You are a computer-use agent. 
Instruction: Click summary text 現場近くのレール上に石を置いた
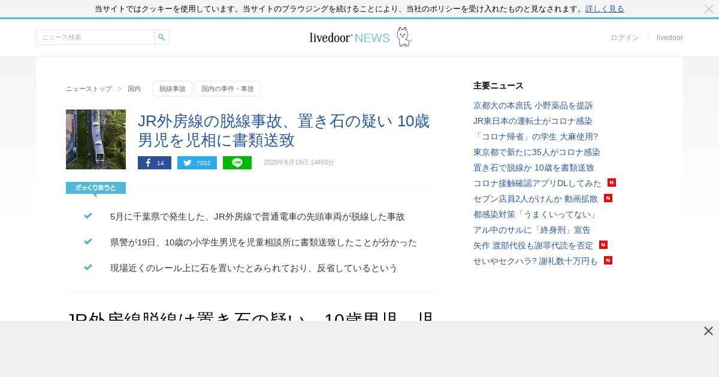[254, 268]
